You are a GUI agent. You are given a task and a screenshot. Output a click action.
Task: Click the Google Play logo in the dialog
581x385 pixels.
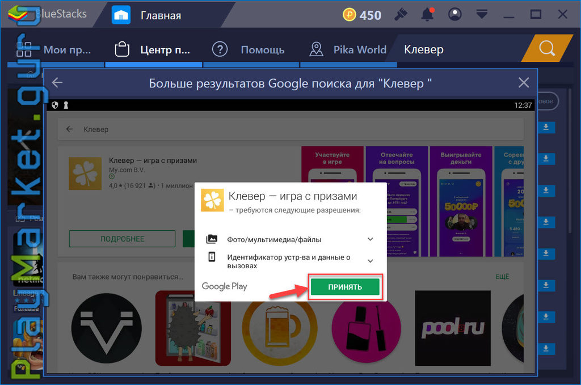(224, 286)
